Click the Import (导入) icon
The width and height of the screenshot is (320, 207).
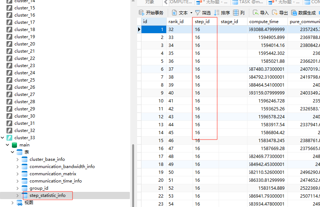point(255,13)
